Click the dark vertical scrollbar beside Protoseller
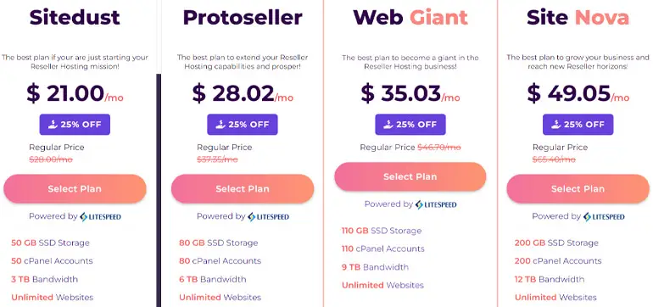 [159, 190]
